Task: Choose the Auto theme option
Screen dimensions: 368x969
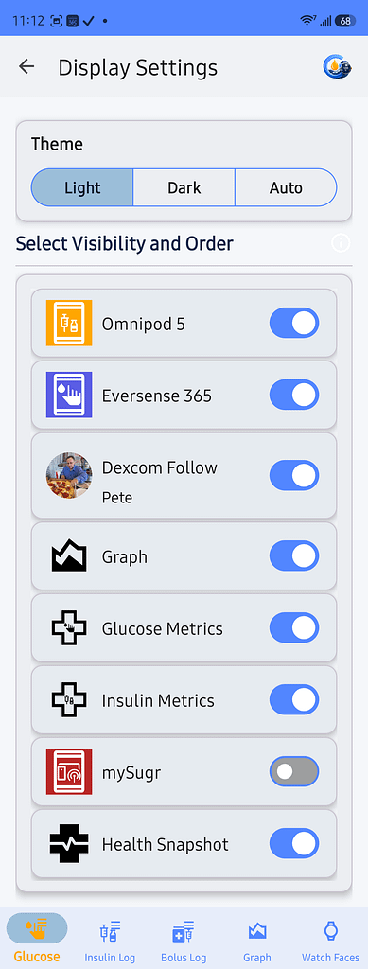Action: point(286,187)
